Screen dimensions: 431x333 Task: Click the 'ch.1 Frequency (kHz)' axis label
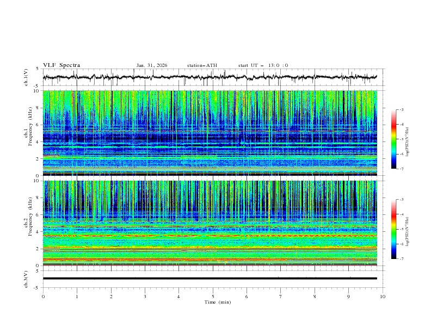28,126
